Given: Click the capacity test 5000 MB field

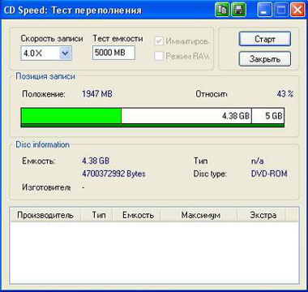Looking at the screenshot, I should 113,53.
